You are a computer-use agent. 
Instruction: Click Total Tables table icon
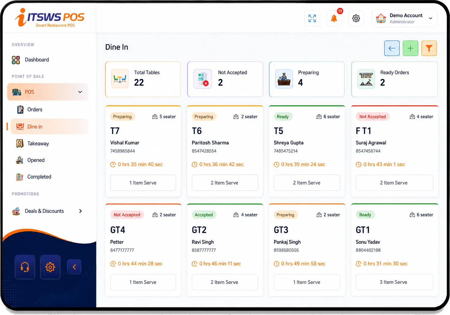click(x=120, y=79)
